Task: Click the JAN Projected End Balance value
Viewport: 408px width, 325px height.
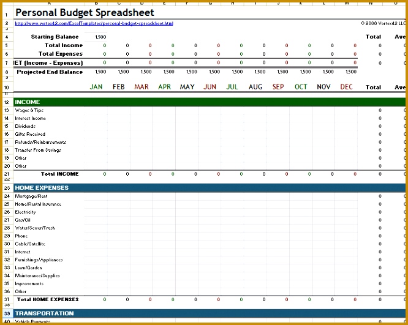Action: coord(100,72)
